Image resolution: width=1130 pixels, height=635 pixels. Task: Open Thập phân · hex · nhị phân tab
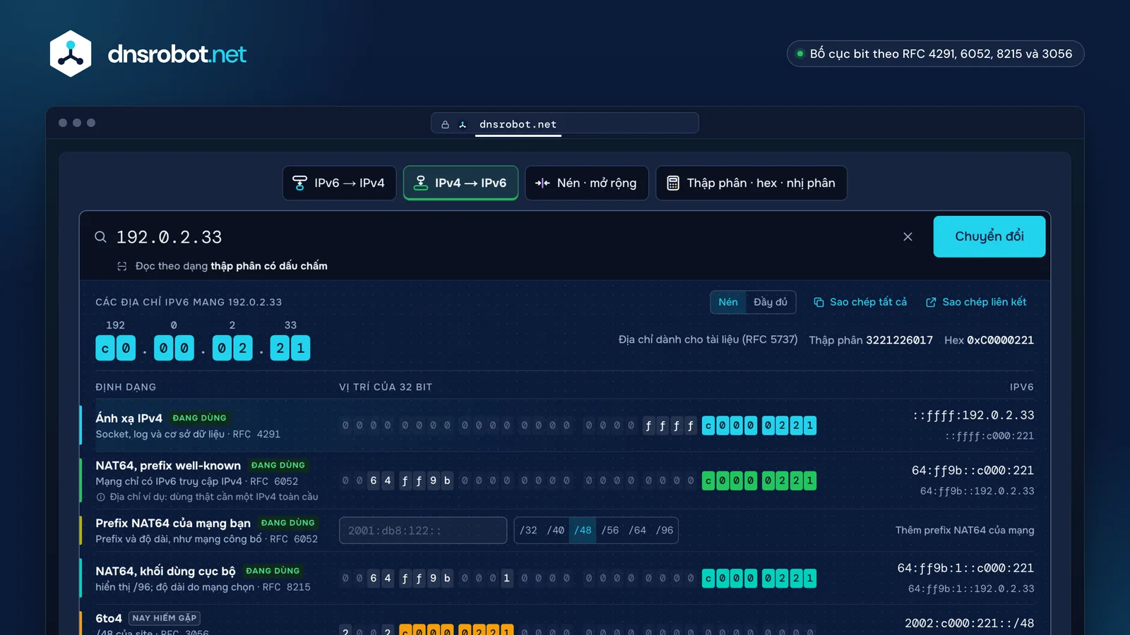point(751,183)
